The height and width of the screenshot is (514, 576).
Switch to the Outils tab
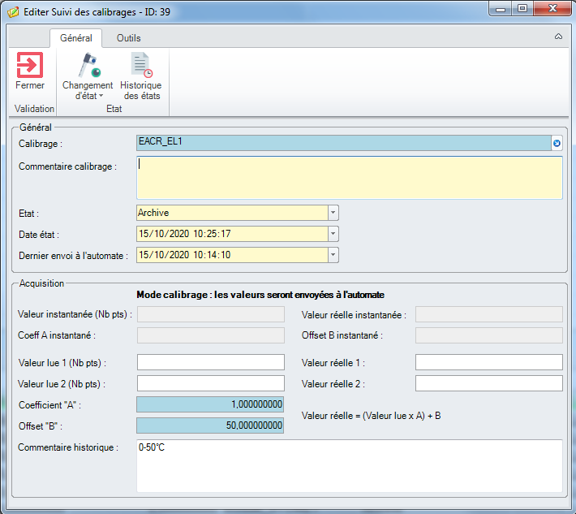pyautogui.click(x=128, y=38)
